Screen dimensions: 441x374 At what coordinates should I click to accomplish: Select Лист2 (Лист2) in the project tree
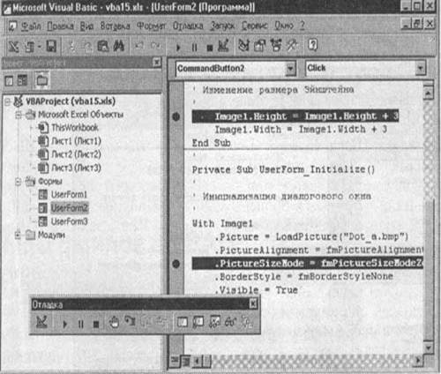76,154
